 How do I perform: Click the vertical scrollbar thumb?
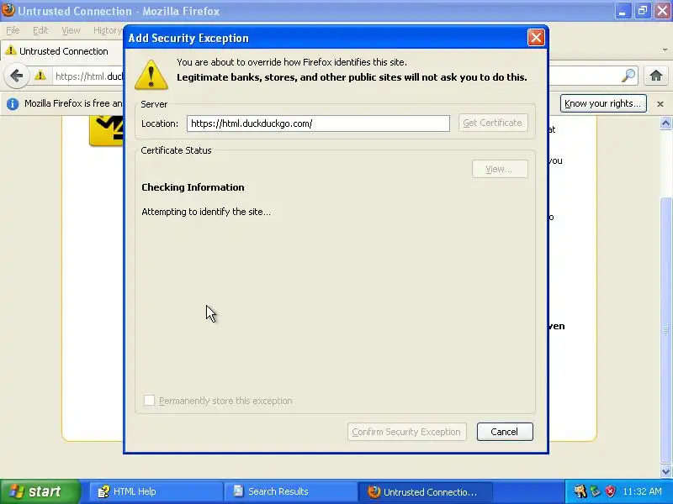pyautogui.click(x=665, y=329)
